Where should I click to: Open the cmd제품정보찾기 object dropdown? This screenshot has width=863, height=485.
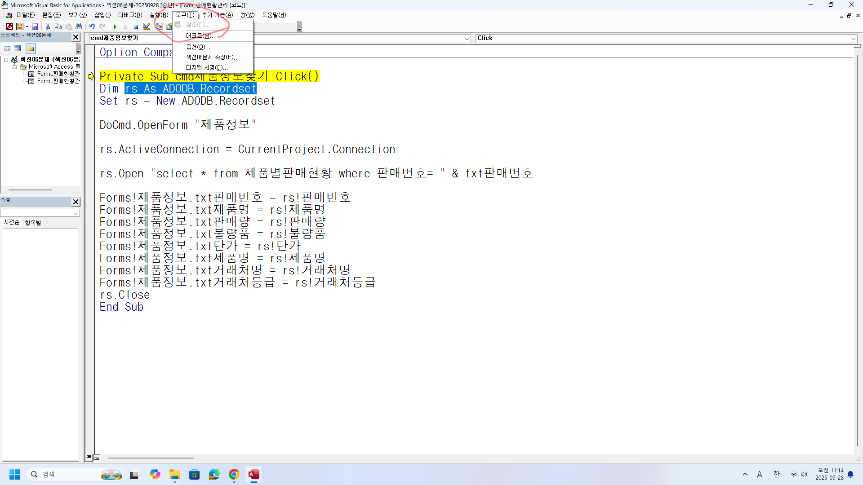[x=467, y=39]
